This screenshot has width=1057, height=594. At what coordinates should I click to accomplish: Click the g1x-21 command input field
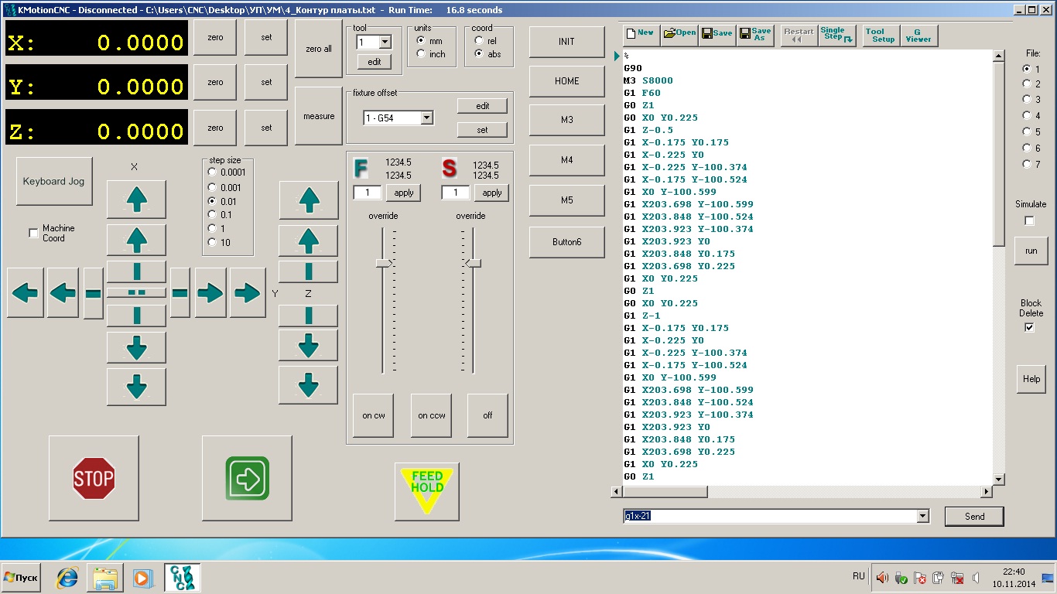[769, 516]
